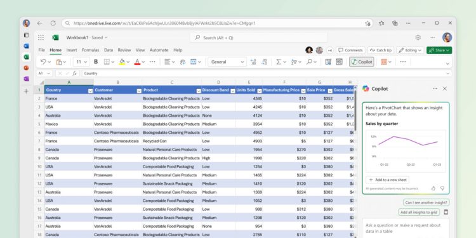Viewport: 476px width, 238px height.
Task: Click the AutoSum sigma icon
Action: click(279, 62)
